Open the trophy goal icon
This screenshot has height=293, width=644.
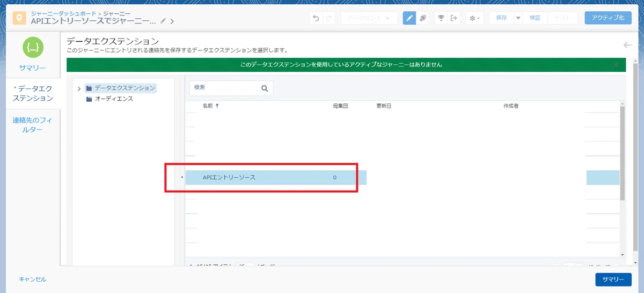point(441,18)
